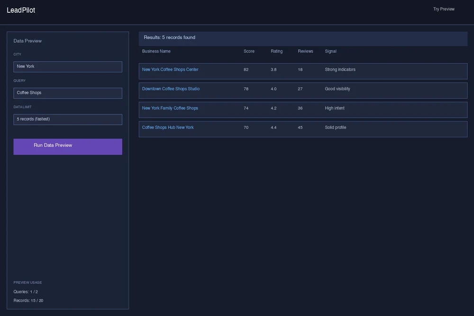The height and width of the screenshot is (316, 474).
Task: Click the QUERY field label
Action: click(x=19, y=81)
